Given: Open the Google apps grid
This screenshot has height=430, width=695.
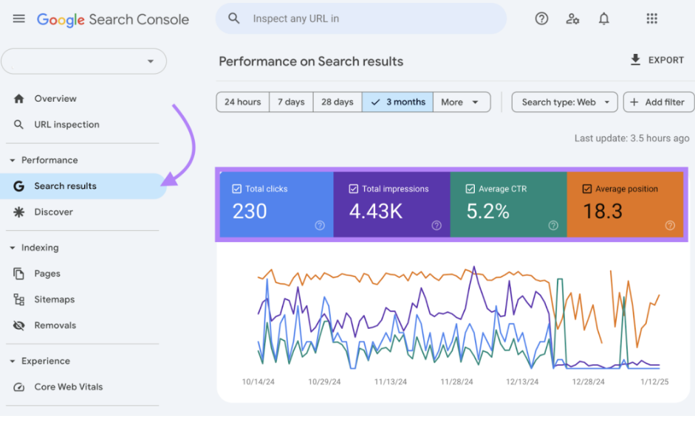Looking at the screenshot, I should (x=651, y=19).
